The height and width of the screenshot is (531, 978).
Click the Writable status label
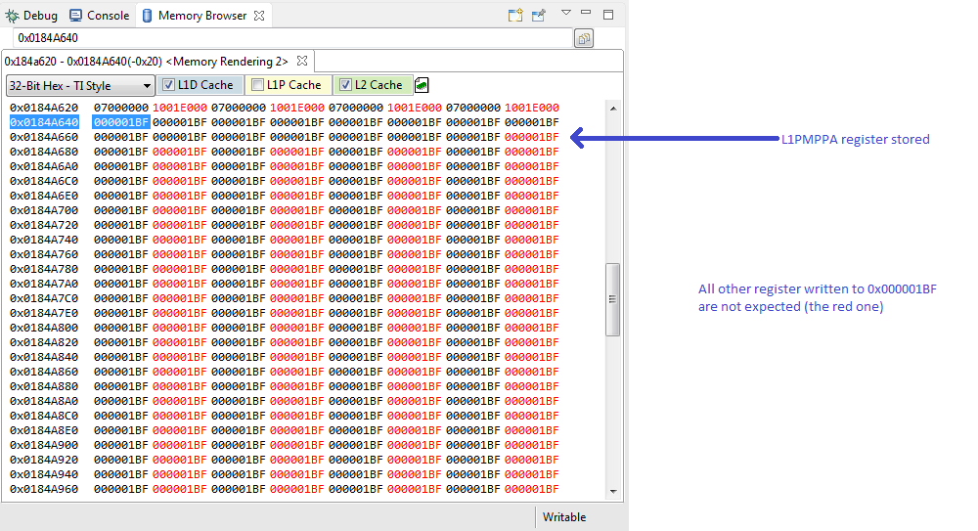[564, 517]
